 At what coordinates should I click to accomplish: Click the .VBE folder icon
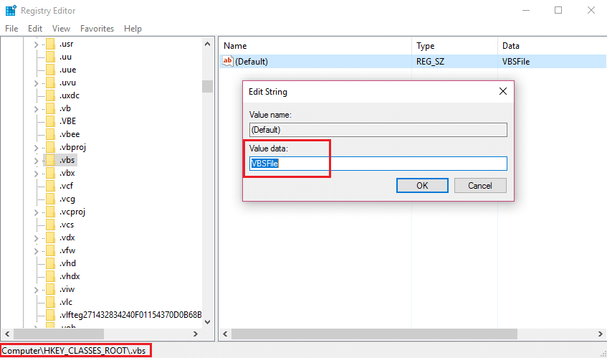tap(51, 121)
